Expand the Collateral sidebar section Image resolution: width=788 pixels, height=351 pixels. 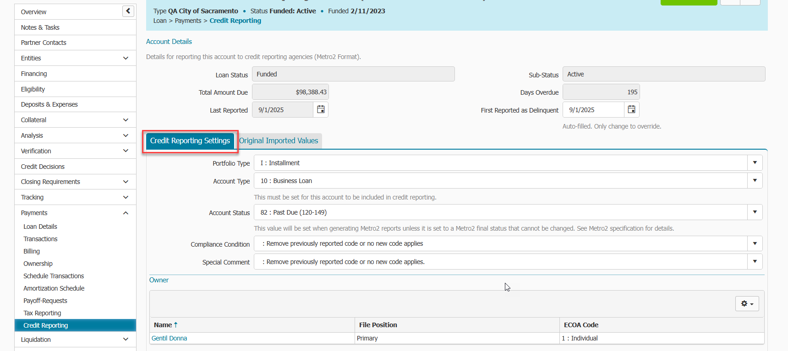[x=126, y=120]
